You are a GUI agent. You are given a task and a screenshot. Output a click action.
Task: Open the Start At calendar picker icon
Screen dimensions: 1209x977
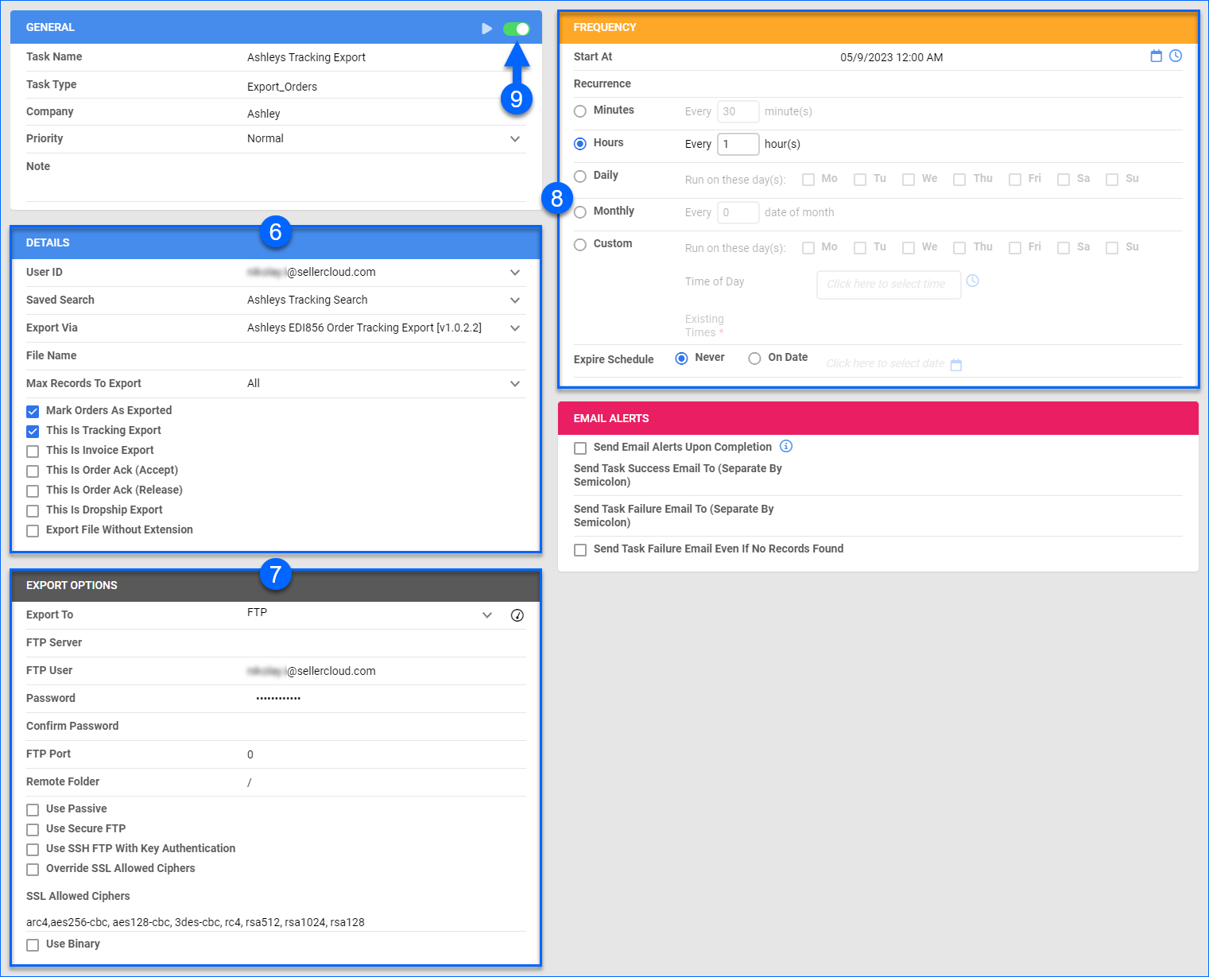click(1157, 56)
